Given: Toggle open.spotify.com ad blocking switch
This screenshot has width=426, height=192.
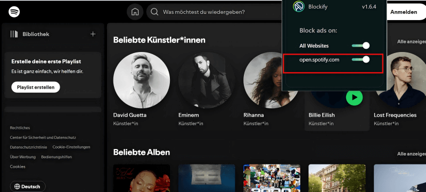Looking at the screenshot, I should 361,59.
